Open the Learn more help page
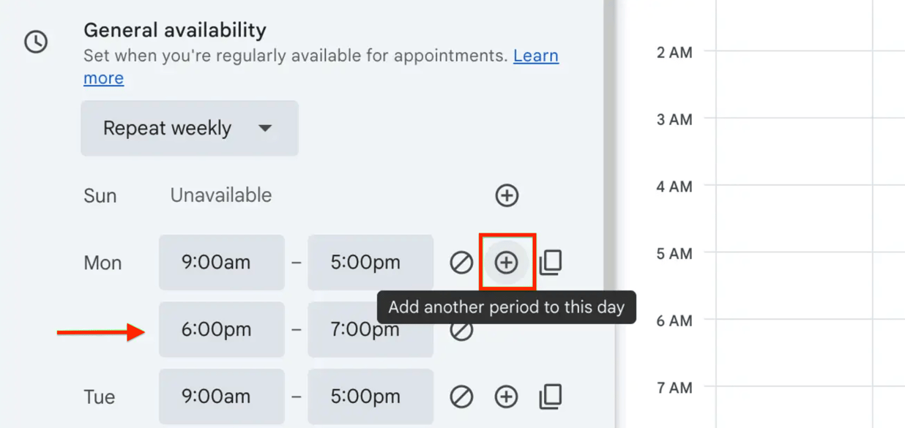 [x=103, y=78]
